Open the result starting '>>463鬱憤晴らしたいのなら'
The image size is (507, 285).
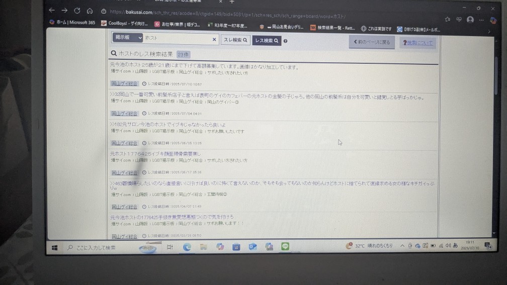click(272, 185)
